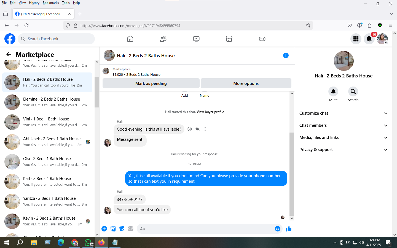
Task: Open the Marketplace storefront icon in top navigation
Action: [229, 39]
